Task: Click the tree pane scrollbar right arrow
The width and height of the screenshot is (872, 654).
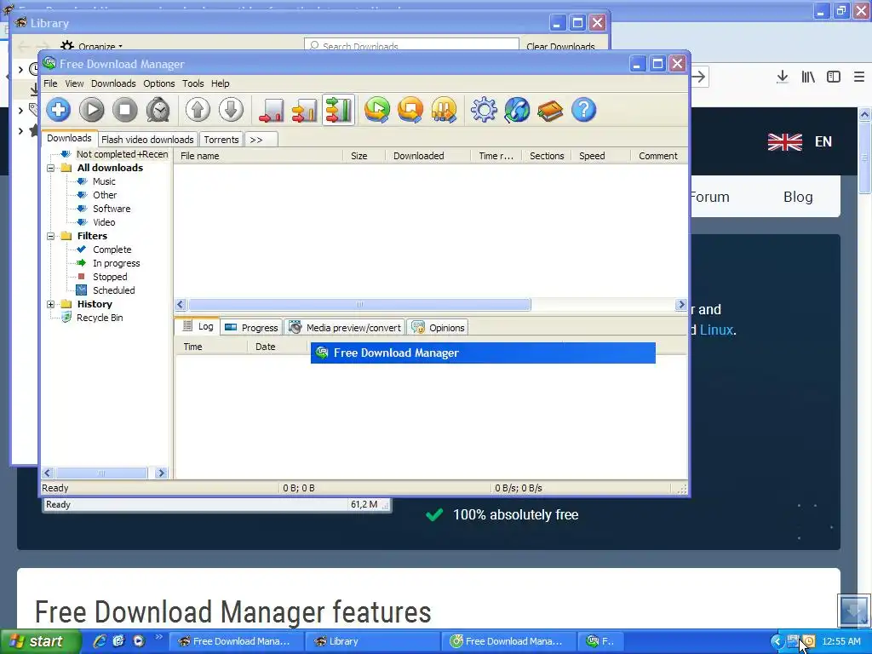Action: coord(161,473)
